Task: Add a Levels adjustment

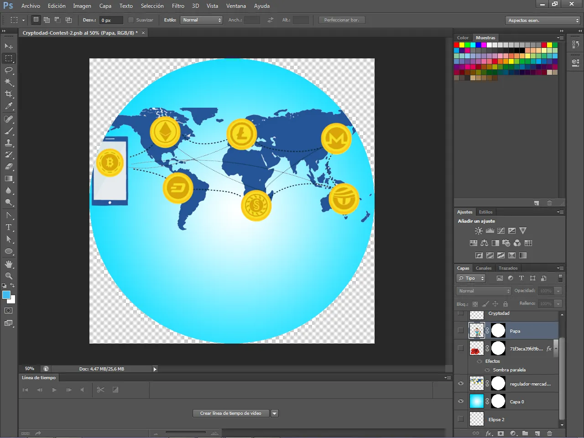Action: [490, 231]
